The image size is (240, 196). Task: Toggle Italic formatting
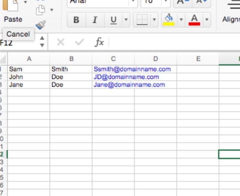coord(95,20)
